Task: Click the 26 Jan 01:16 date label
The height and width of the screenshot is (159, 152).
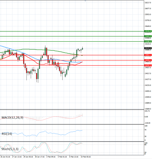Action: [5, 157]
